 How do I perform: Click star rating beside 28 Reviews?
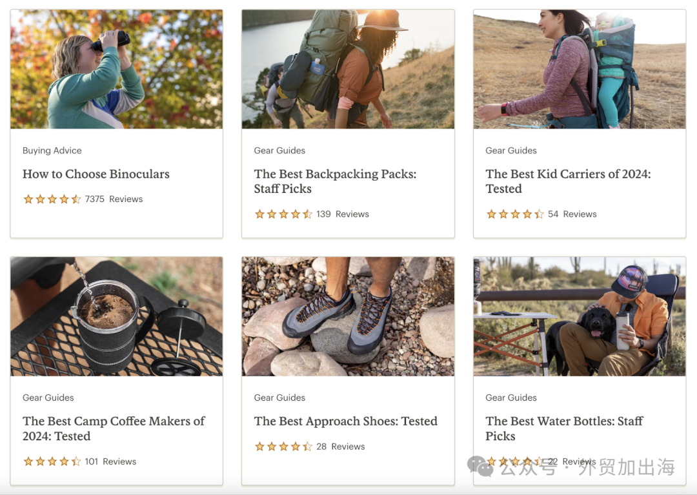pyautogui.click(x=283, y=447)
